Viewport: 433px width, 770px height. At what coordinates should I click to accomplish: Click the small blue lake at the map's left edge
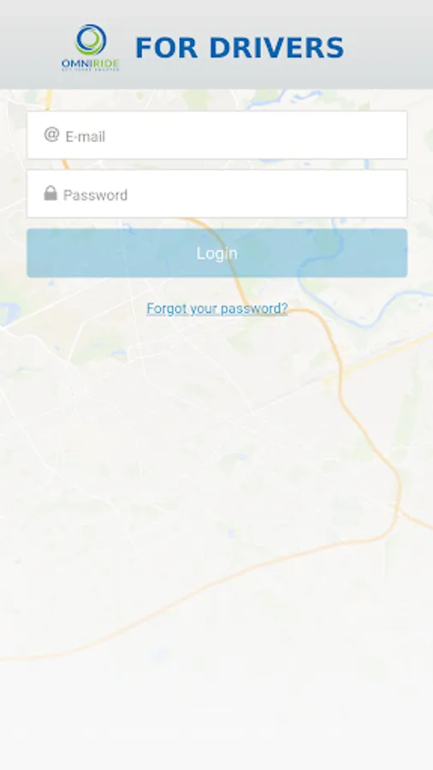[9, 313]
